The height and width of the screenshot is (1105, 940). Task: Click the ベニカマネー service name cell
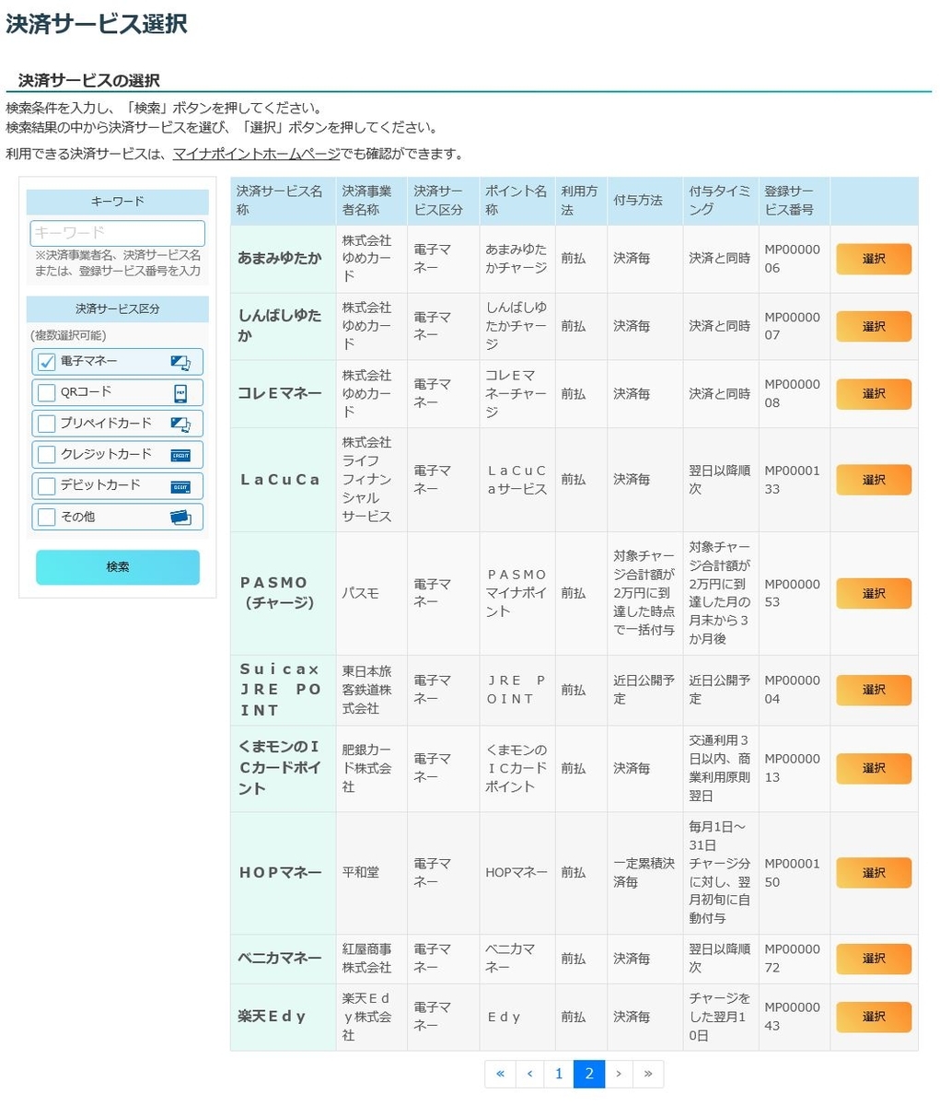pyautogui.click(x=283, y=959)
